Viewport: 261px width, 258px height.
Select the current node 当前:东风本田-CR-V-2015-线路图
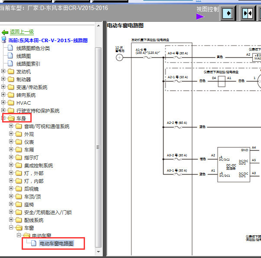click(x=48, y=40)
